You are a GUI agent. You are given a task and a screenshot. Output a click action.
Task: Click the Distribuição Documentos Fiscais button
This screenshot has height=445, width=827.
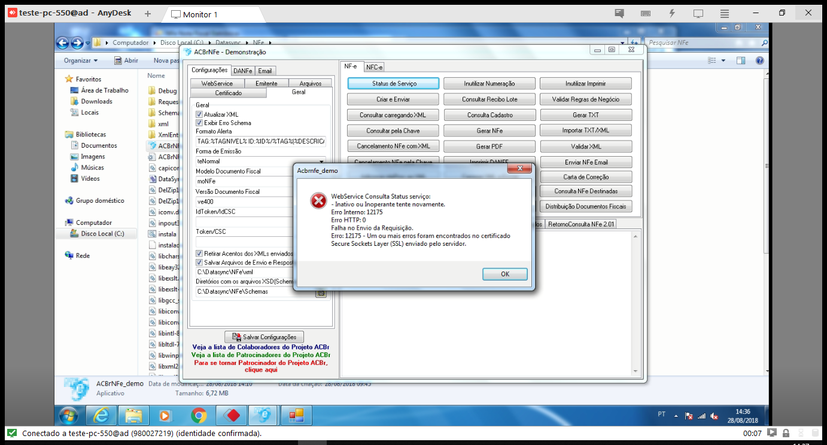[x=586, y=206]
